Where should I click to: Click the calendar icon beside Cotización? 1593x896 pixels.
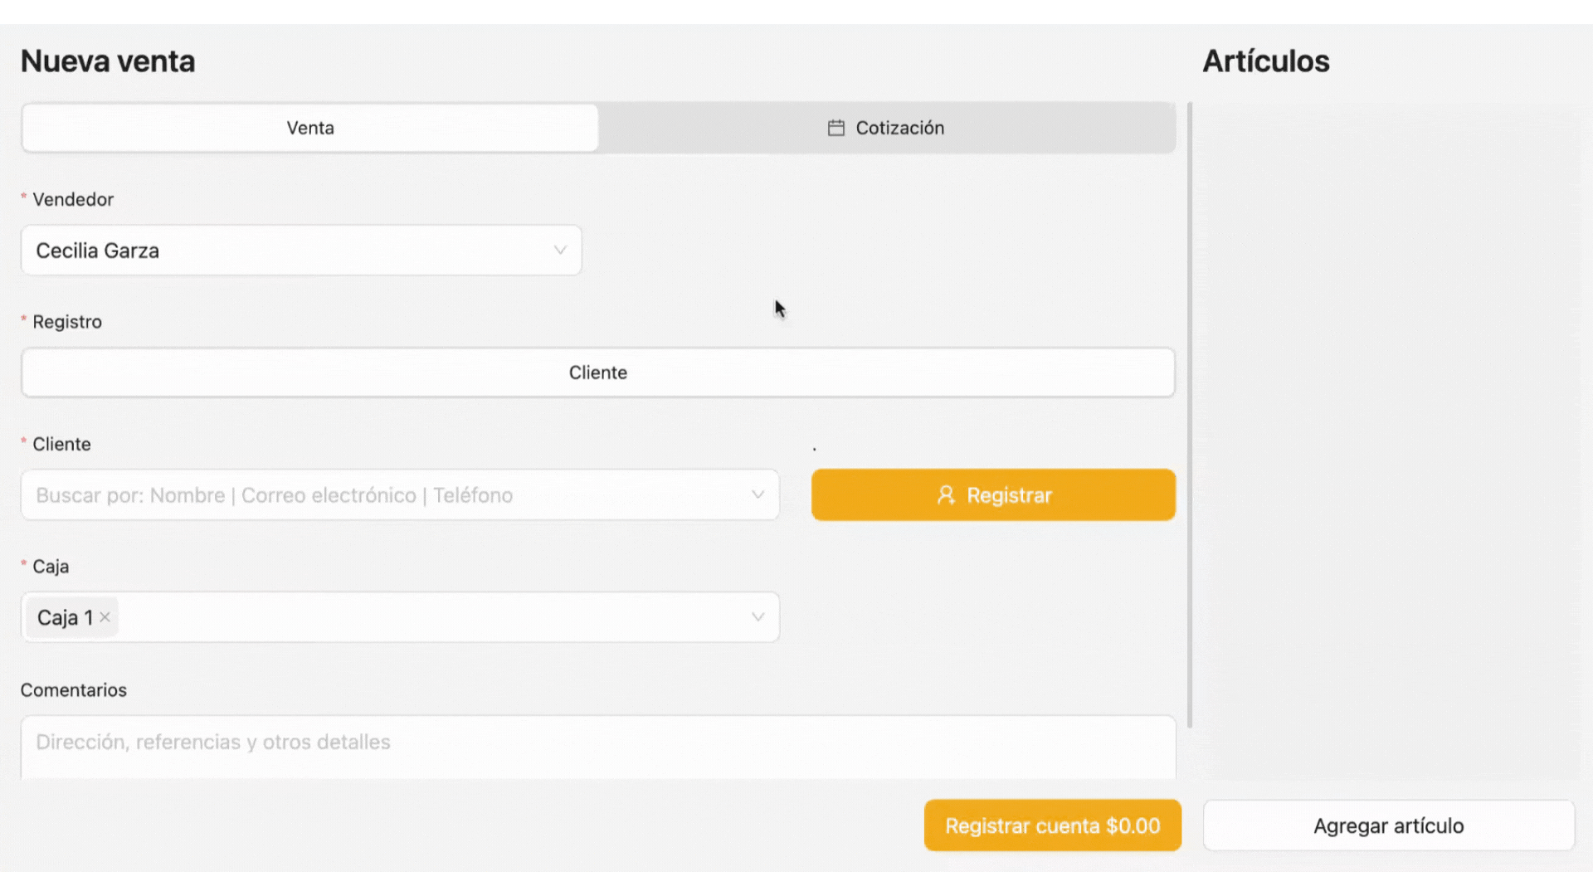coord(835,128)
